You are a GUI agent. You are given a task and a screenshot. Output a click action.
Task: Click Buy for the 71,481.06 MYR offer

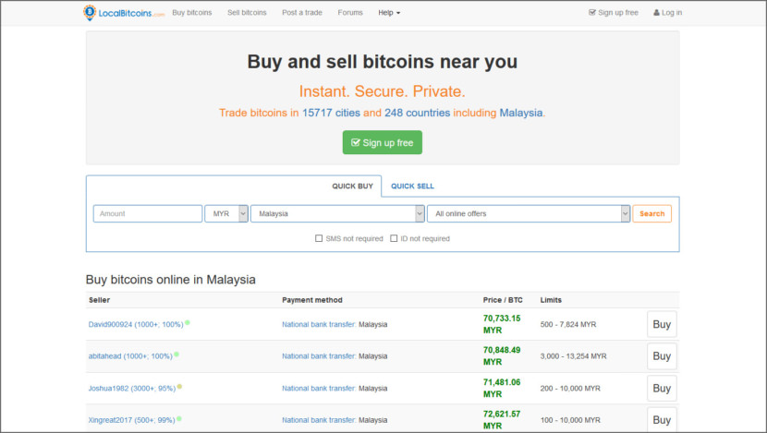tap(662, 388)
